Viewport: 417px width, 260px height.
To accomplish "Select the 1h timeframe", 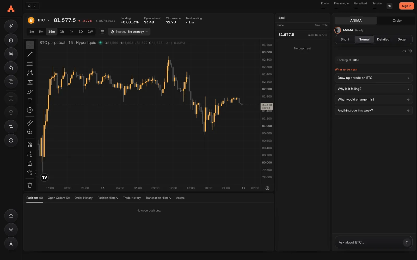I will coord(62,32).
